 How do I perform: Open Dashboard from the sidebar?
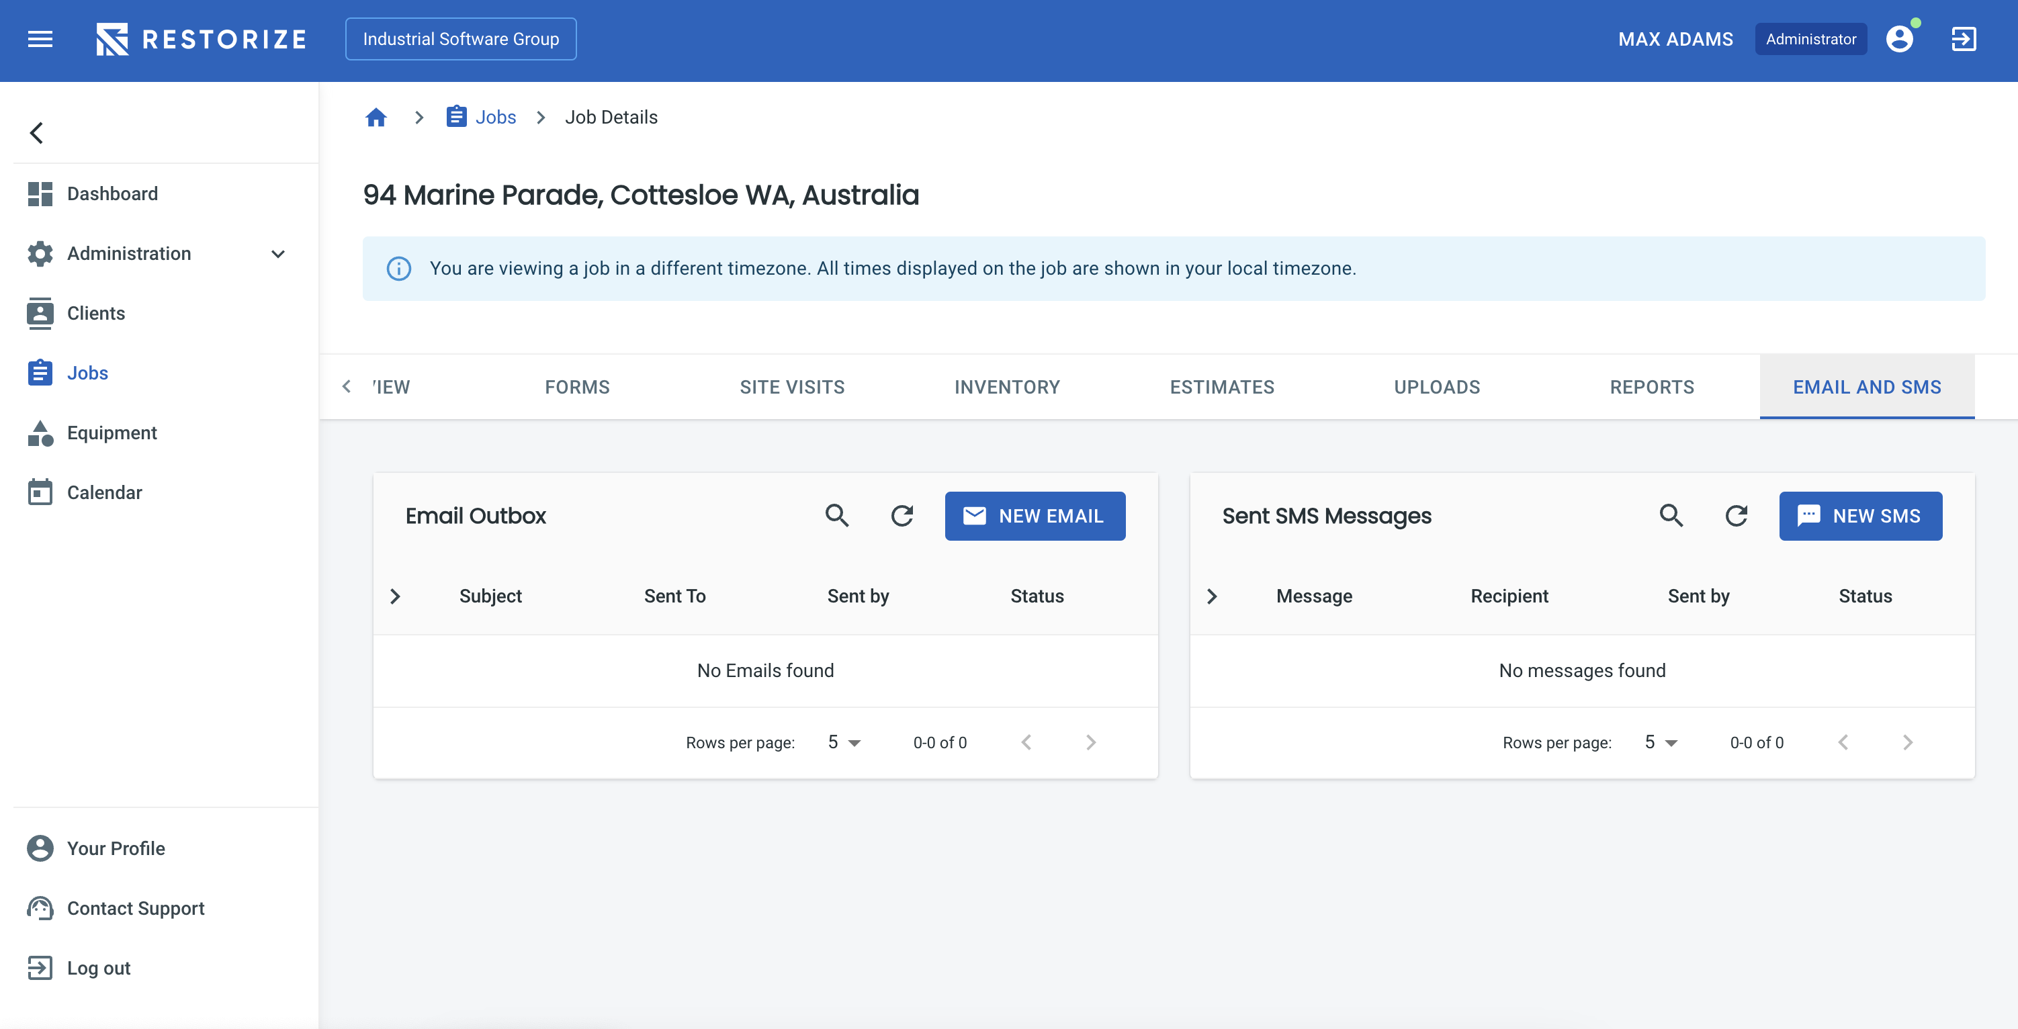click(113, 193)
